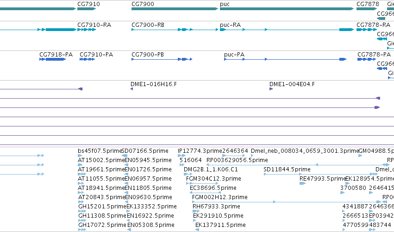Click the FGM304C12.3prime EST label
This screenshot has width=394, height=232.
coord(213,179)
